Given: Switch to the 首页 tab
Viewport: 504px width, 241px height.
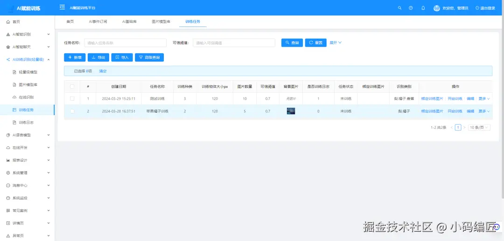Looking at the screenshot, I should click(x=70, y=21).
